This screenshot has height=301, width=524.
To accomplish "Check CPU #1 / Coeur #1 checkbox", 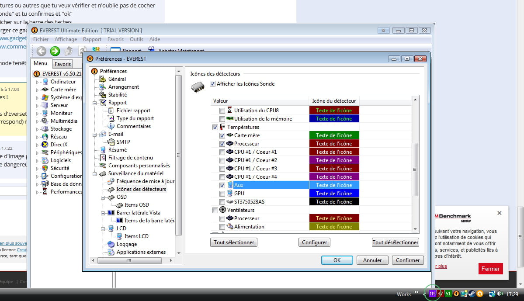I will [222, 152].
